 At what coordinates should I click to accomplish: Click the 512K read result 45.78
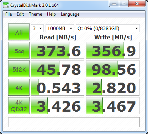pos(58,69)
